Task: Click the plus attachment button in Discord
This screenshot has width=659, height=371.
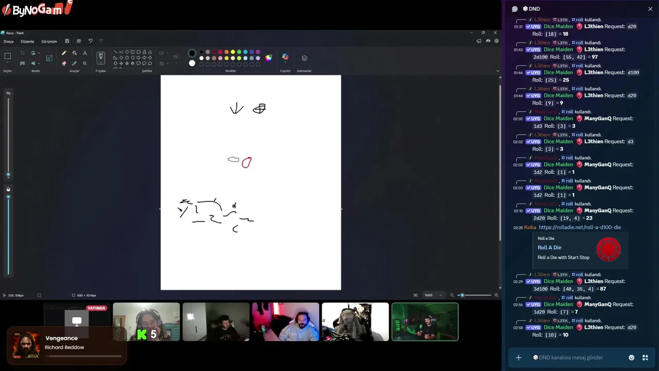Action: [518, 358]
